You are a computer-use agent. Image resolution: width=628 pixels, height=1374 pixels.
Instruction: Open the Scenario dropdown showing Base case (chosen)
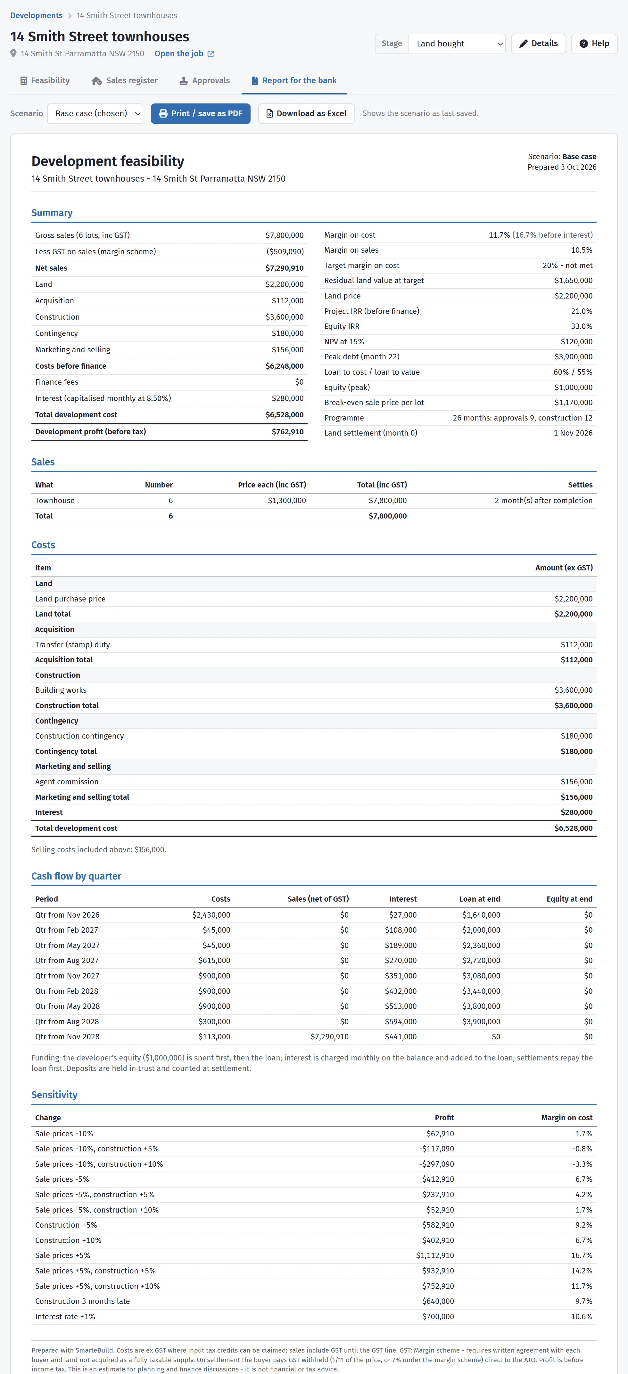pos(95,114)
